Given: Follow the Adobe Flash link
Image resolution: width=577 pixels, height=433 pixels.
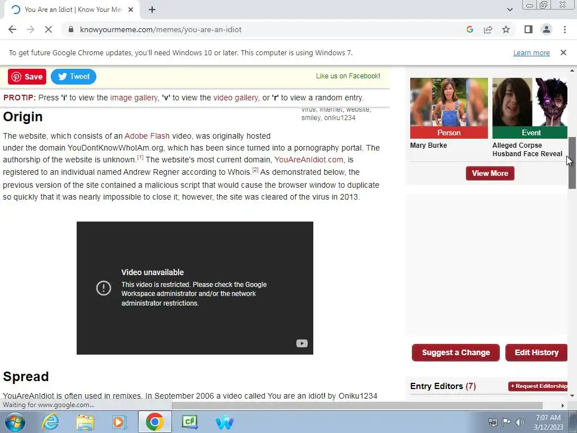Looking at the screenshot, I should pos(147,136).
